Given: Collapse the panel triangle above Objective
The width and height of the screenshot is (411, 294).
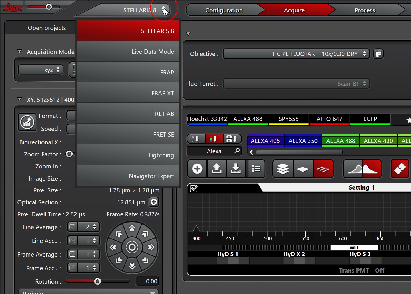Looking at the screenshot, I should tap(188, 33).
